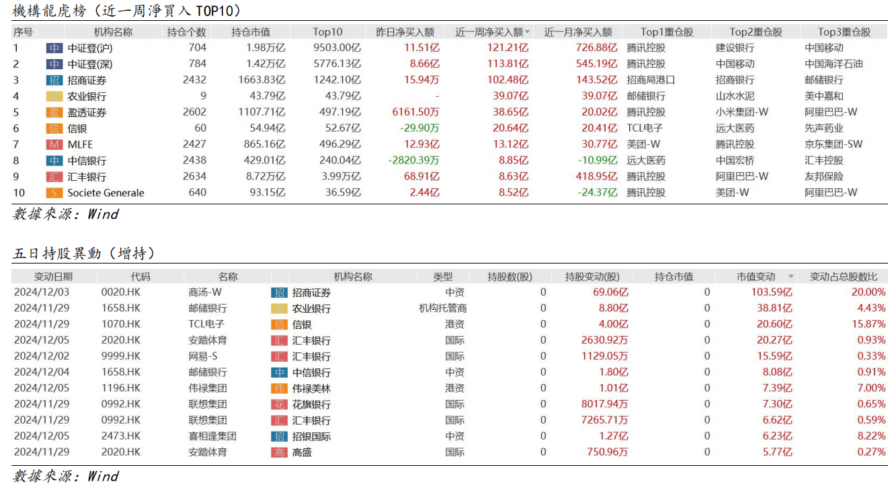
Task: Select the 121.21亿 weekly net buy cell
Action: pos(507,48)
